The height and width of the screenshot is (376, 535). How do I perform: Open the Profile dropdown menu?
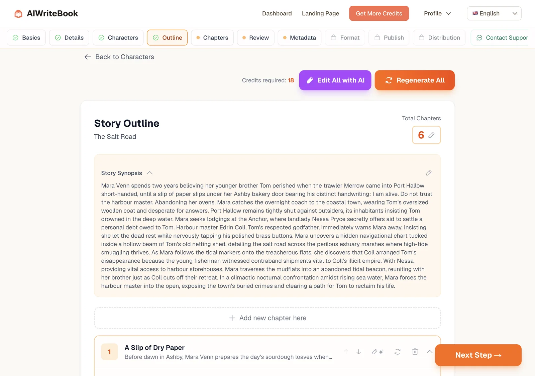pos(437,13)
